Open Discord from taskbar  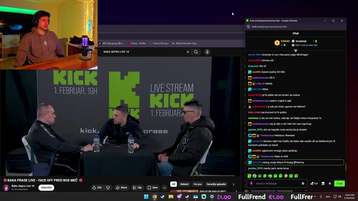179,197
